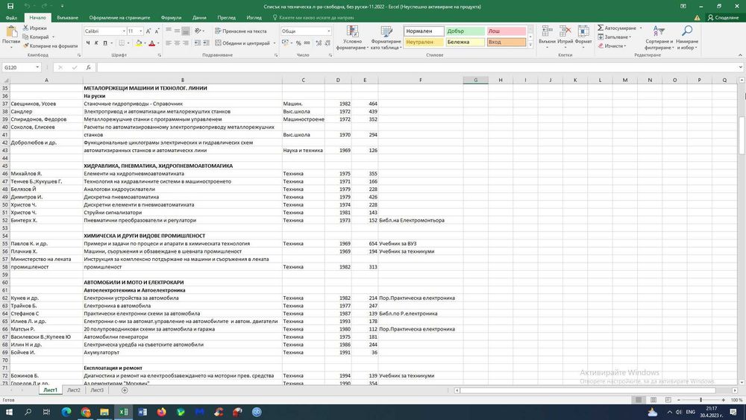
Task: Decrease decimal places icon
Action: click(x=327, y=43)
